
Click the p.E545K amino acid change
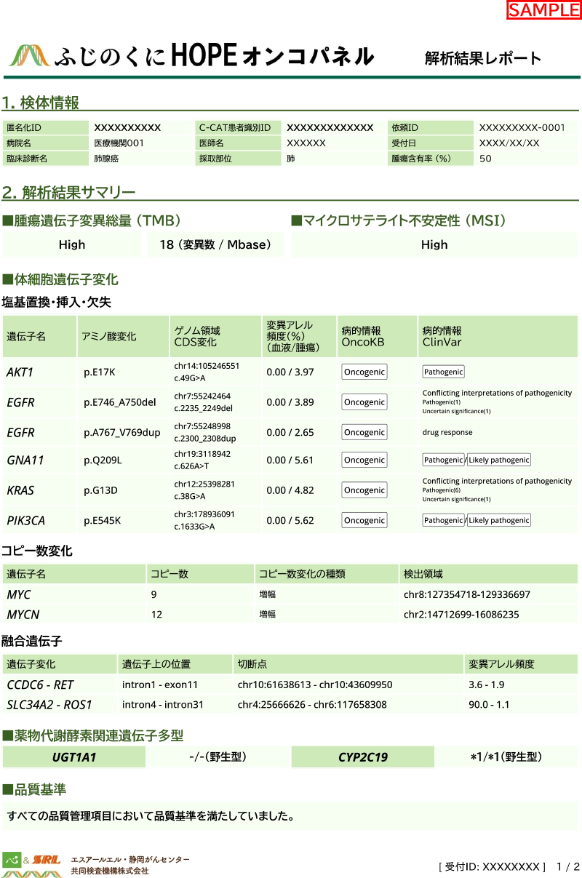point(102,520)
